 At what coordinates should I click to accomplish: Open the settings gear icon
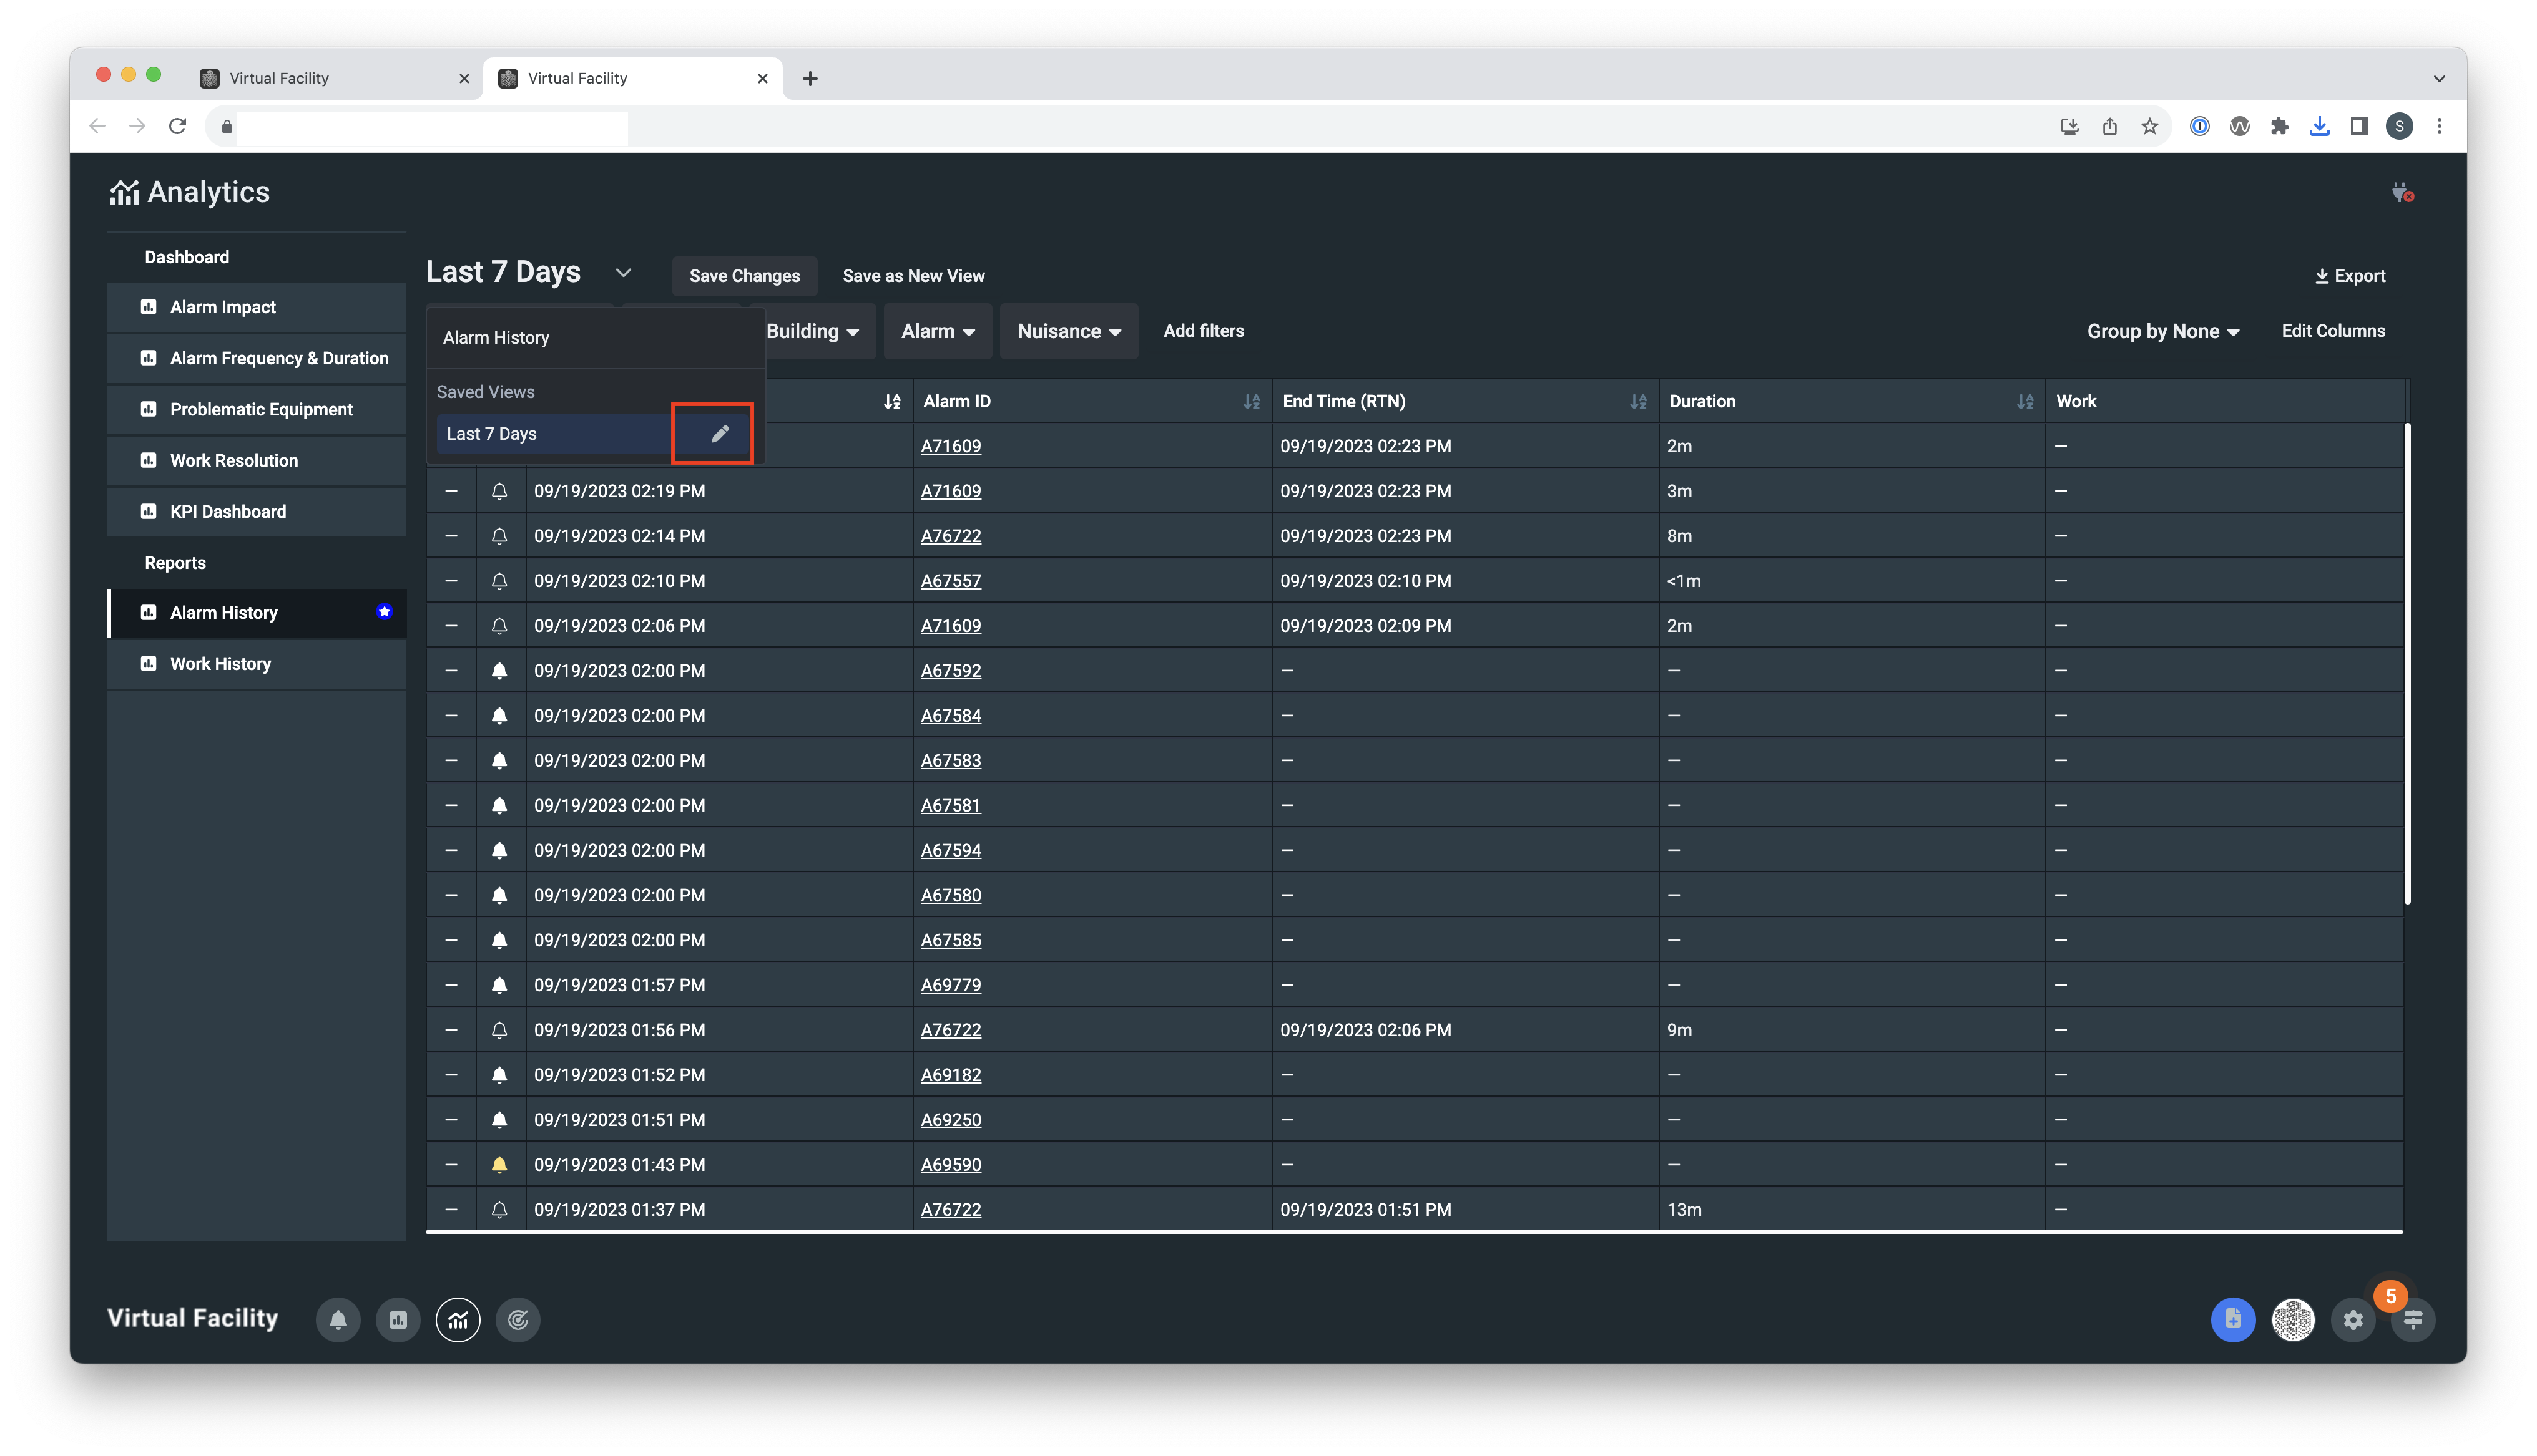click(x=2353, y=1320)
